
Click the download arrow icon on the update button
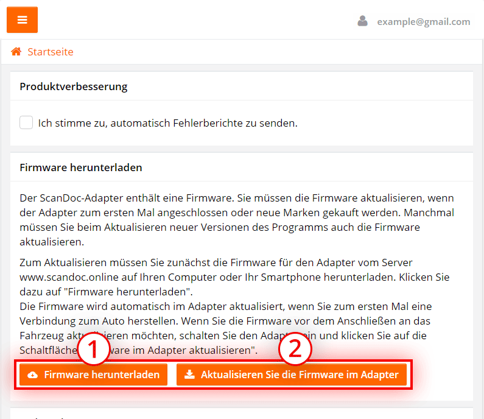(x=189, y=375)
